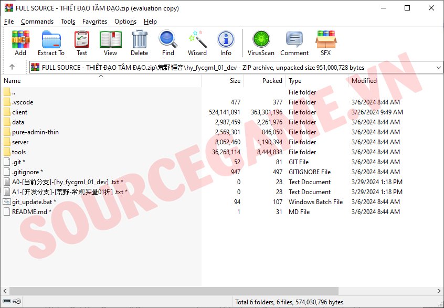
Task: Start VirusScan on the archive
Action: click(261, 43)
